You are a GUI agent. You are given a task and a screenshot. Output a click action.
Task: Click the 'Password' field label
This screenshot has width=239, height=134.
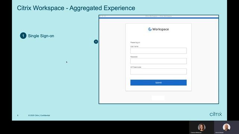pyautogui.click(x=134, y=57)
